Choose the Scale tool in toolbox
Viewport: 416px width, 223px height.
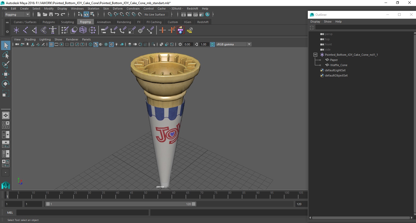6,93
